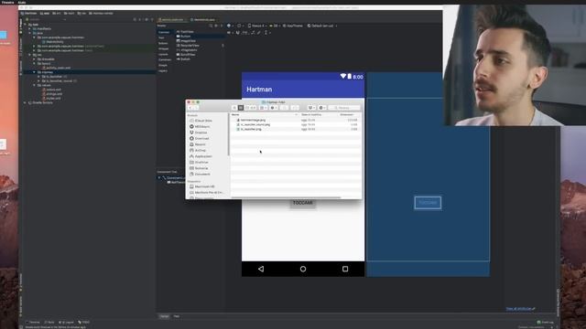Open Download folder in Finder sidebar
586x329 pixels.
(x=200, y=138)
